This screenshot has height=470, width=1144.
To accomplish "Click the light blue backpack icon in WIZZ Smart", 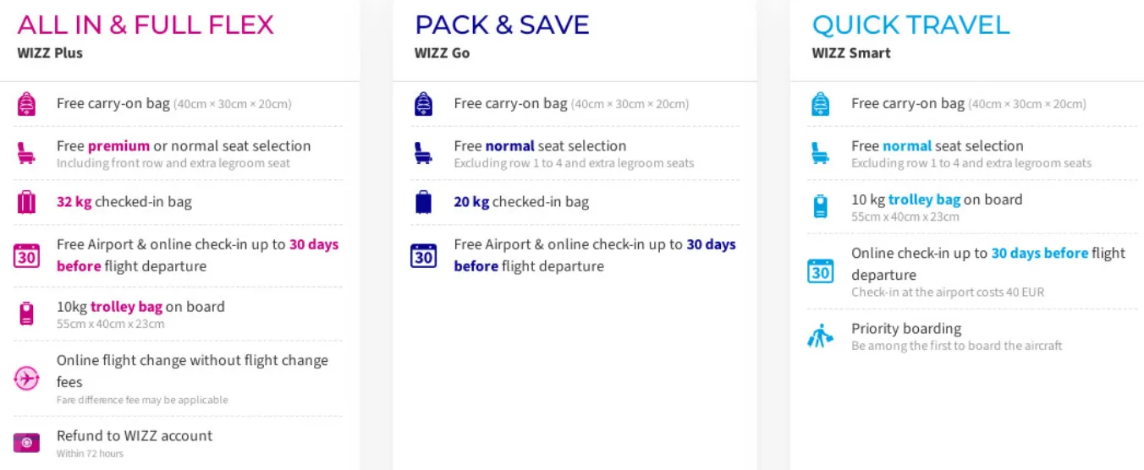I will 821,104.
